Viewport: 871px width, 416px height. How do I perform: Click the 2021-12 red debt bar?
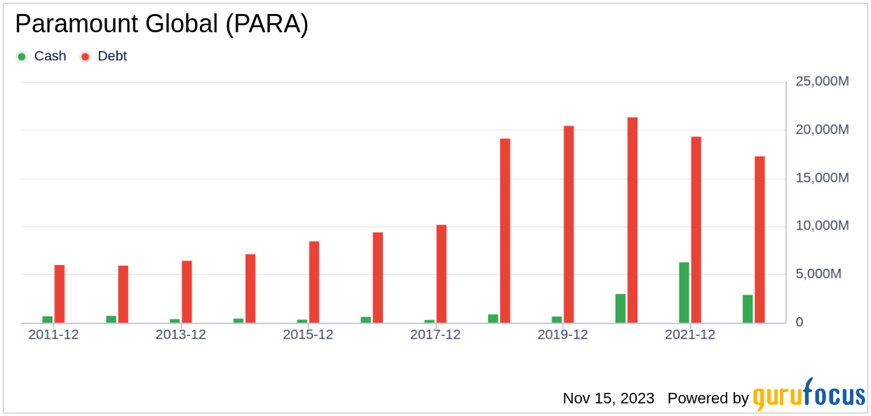pyautogui.click(x=696, y=230)
